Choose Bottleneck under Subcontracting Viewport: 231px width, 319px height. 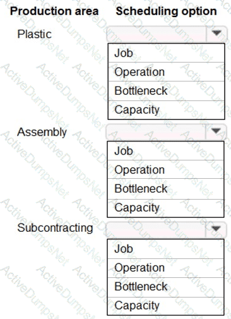coord(166,287)
